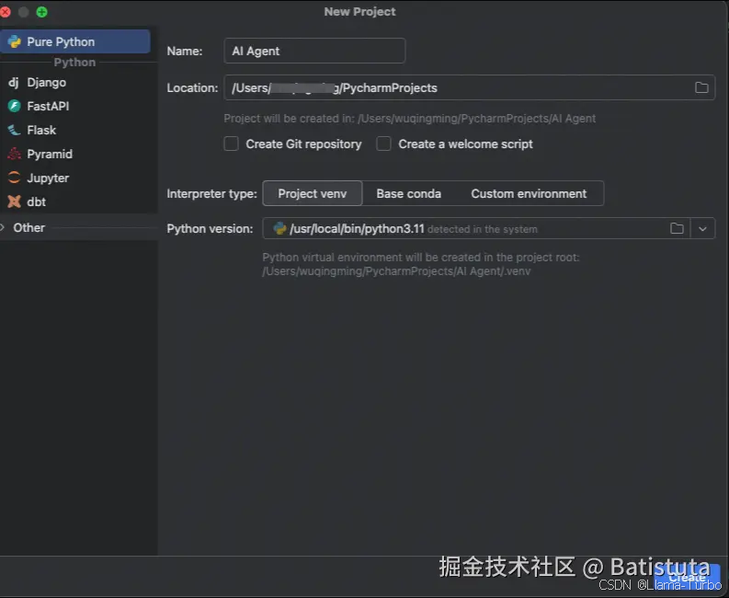This screenshot has height=598, width=729.
Task: Click the green zoom window button
Action: coord(42,12)
